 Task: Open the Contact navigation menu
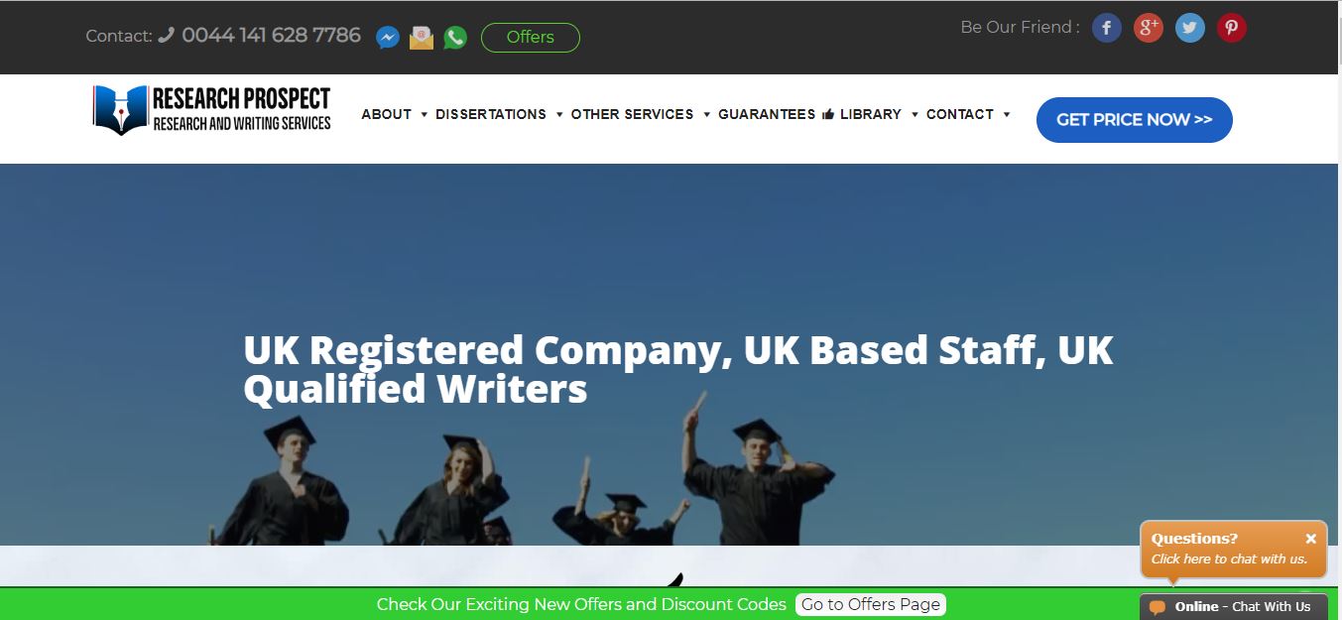coord(968,114)
